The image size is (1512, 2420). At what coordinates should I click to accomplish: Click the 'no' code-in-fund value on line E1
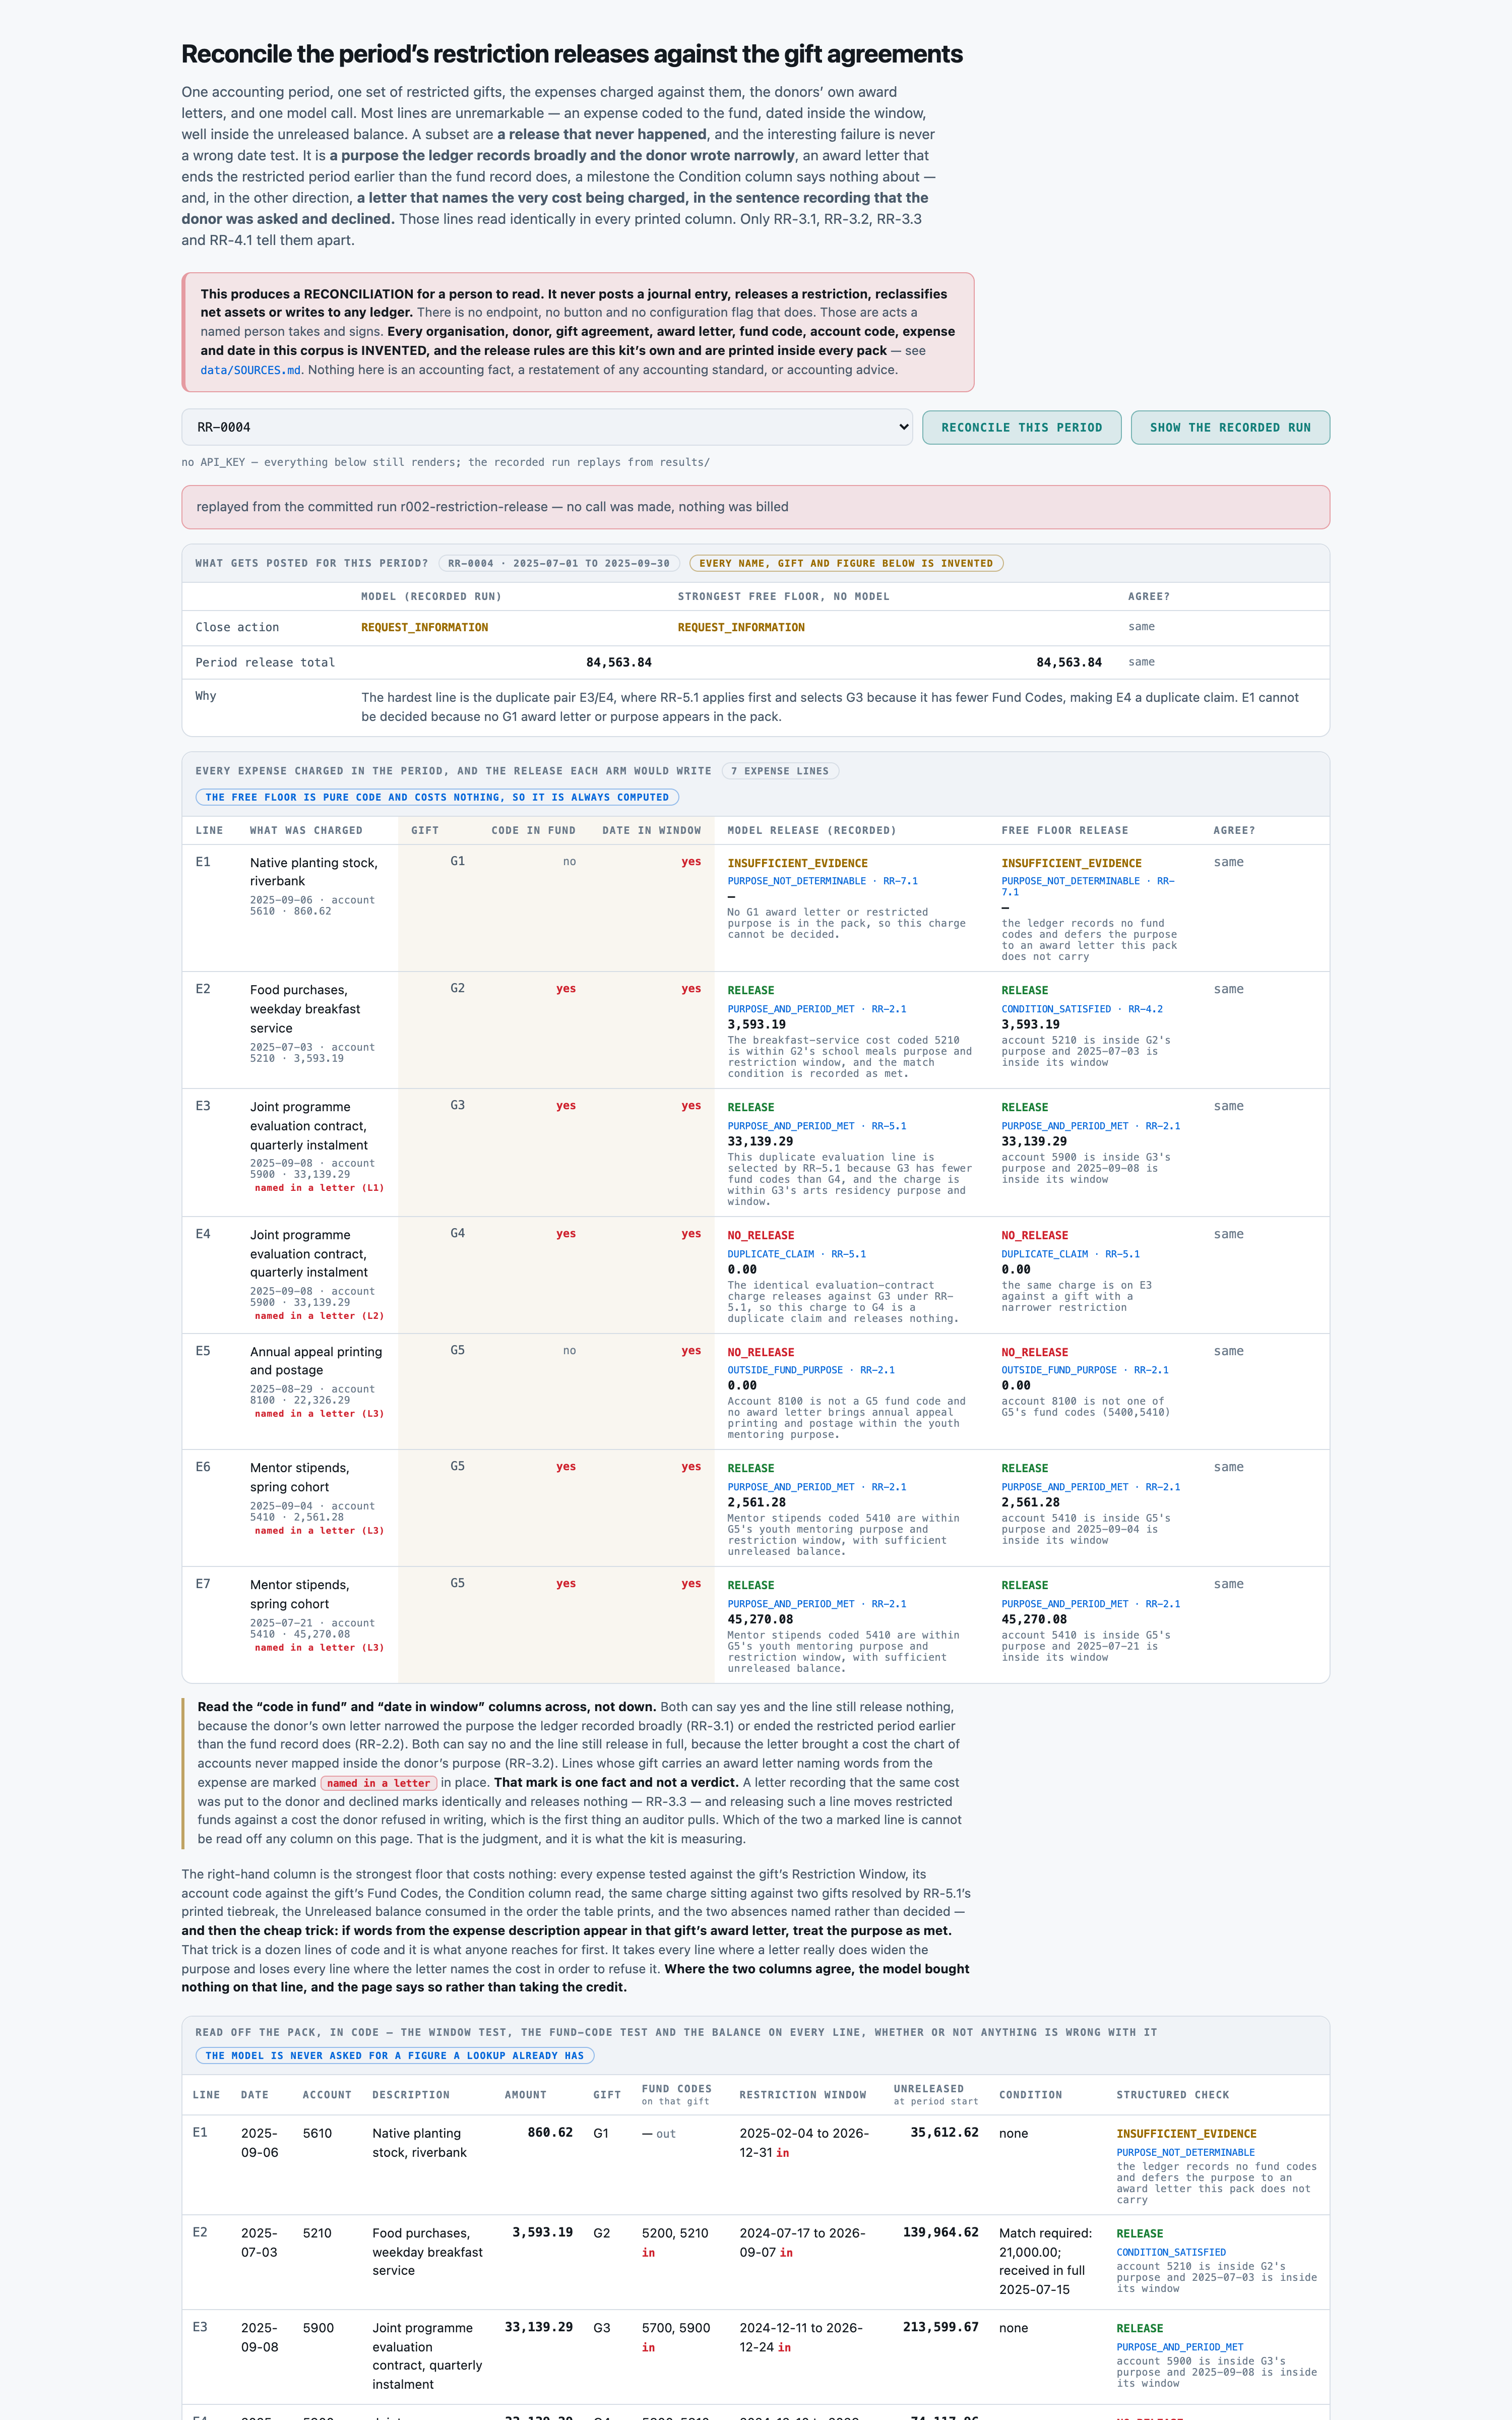coord(569,862)
